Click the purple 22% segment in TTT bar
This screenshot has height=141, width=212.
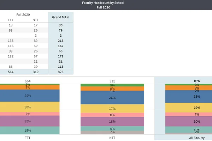pos(28,121)
